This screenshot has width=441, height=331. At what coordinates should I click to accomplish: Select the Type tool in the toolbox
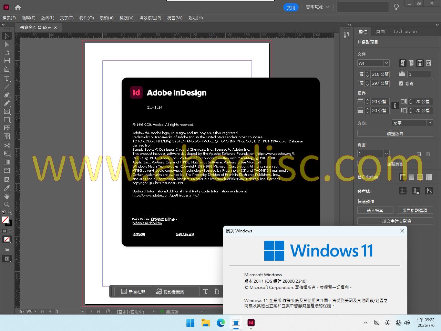coord(7,78)
